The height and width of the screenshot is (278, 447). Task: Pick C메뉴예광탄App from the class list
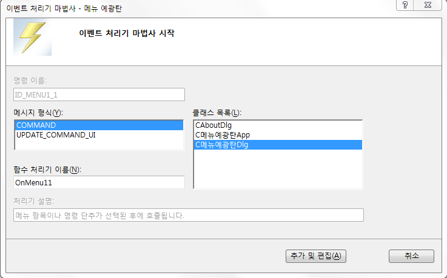coord(222,135)
